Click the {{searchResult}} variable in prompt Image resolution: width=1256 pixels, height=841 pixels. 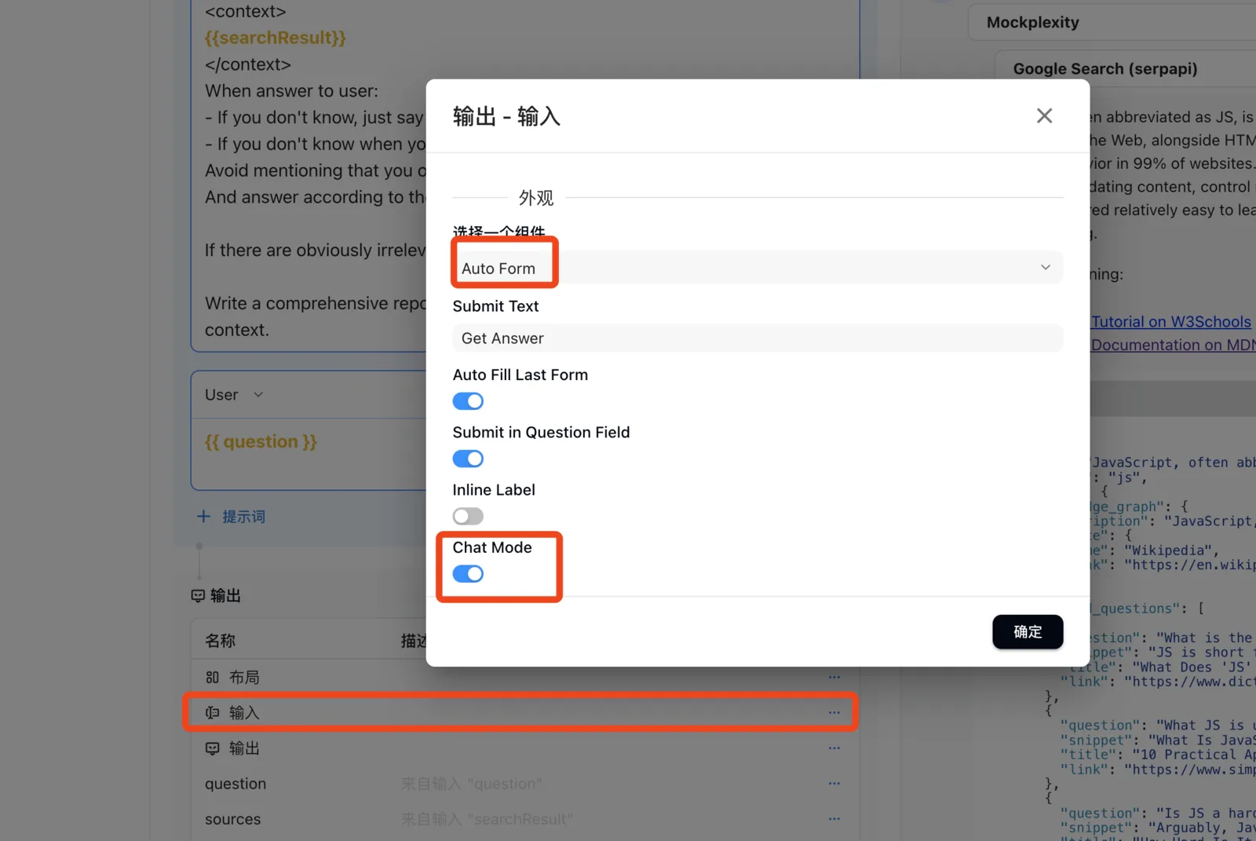pyautogui.click(x=276, y=38)
